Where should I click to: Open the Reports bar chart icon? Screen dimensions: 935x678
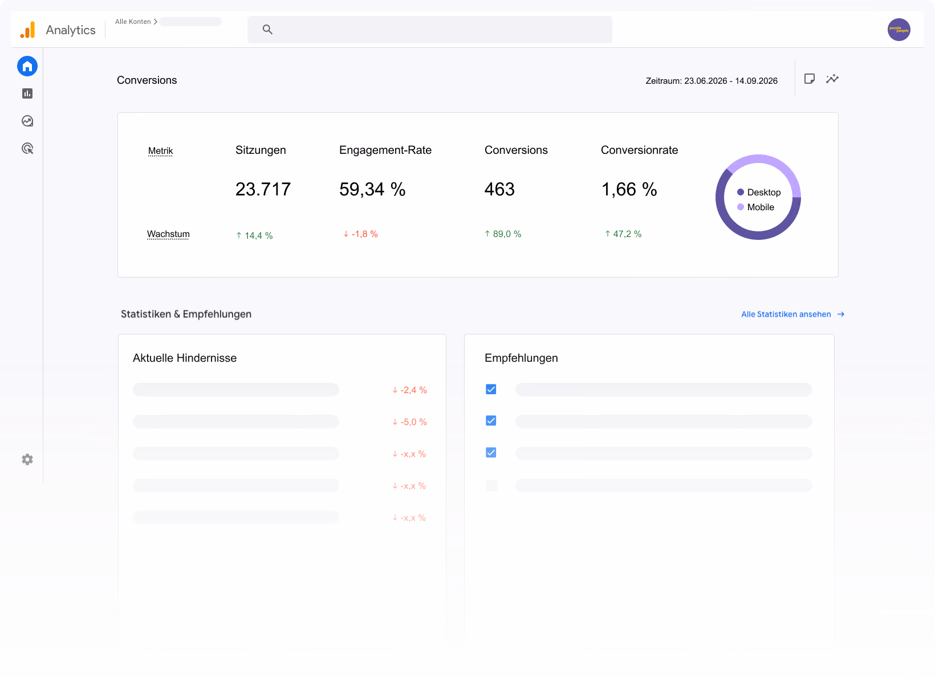point(27,93)
